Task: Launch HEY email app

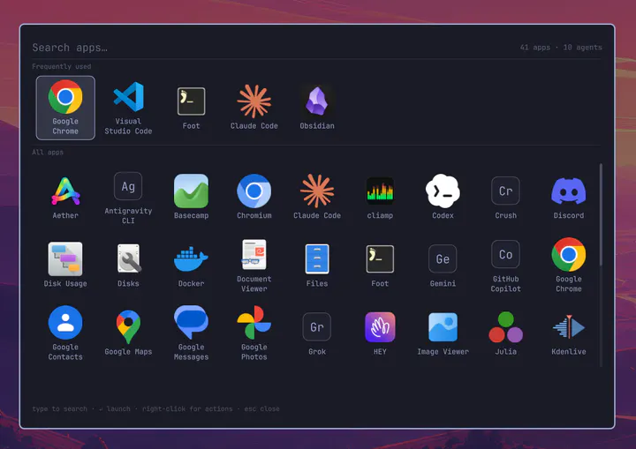Action: (380, 334)
